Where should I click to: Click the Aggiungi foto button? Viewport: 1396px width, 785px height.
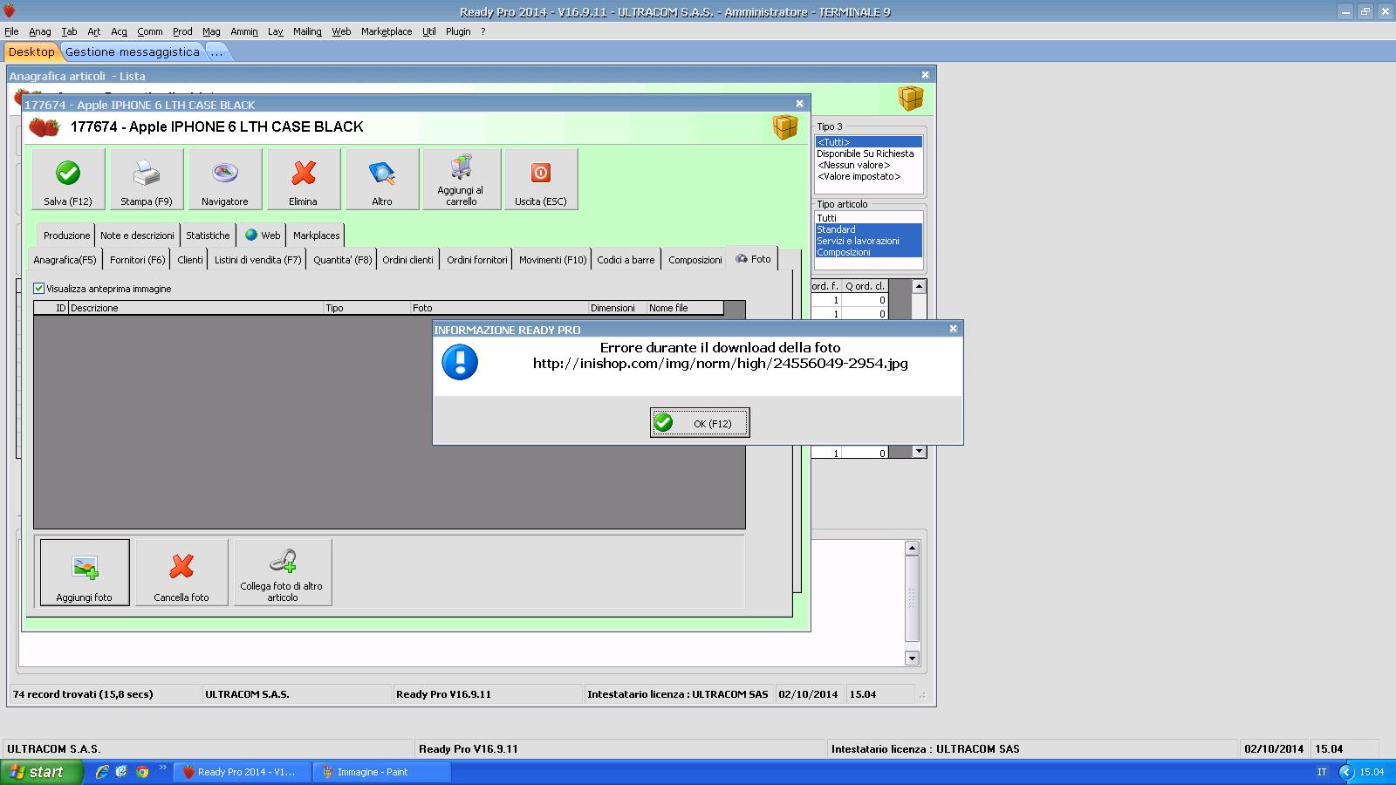coord(85,572)
